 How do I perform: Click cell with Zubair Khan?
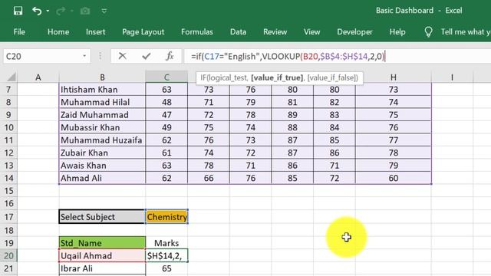[x=102, y=153]
